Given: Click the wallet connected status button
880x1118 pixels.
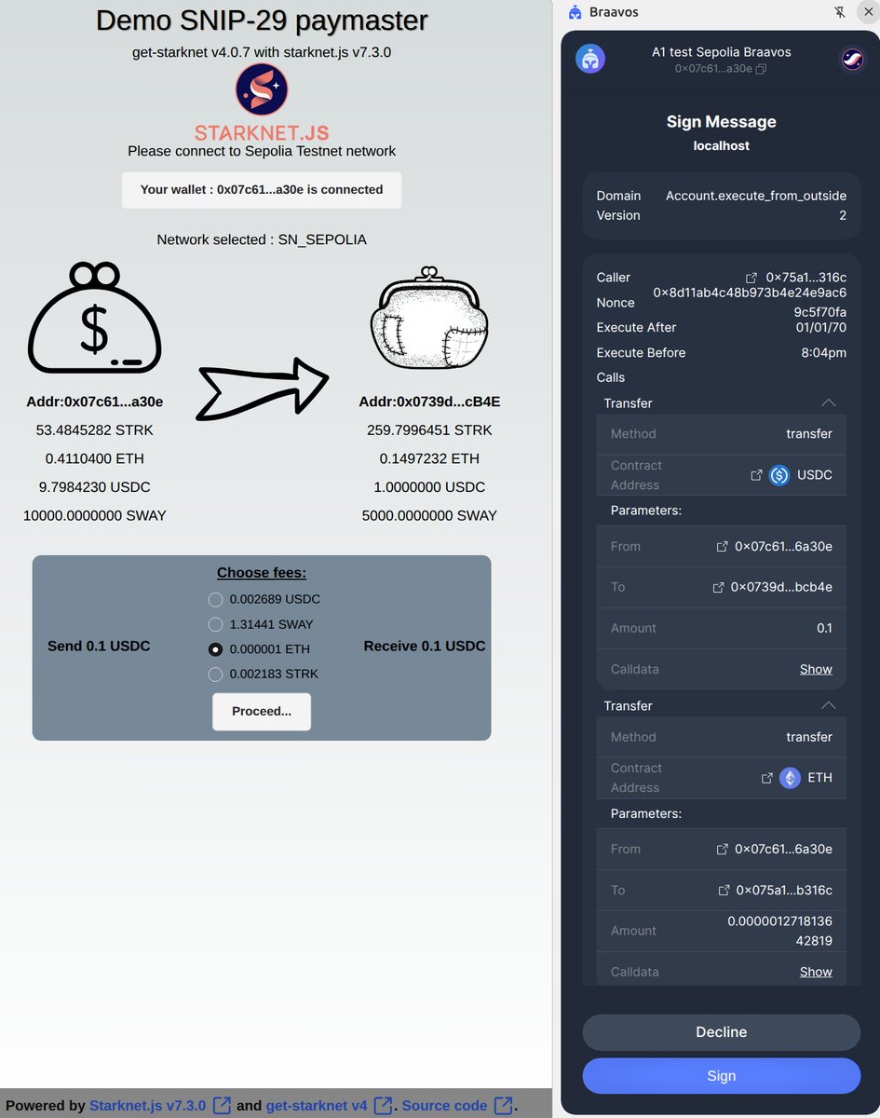Looking at the screenshot, I should pyautogui.click(x=262, y=190).
